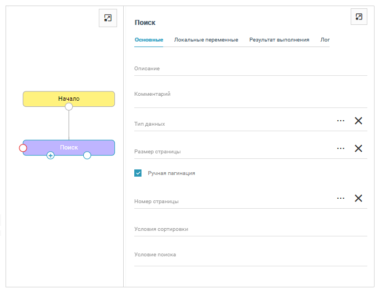Expand the diagram canvas panel
This screenshot has height=294, width=379.
point(108,18)
